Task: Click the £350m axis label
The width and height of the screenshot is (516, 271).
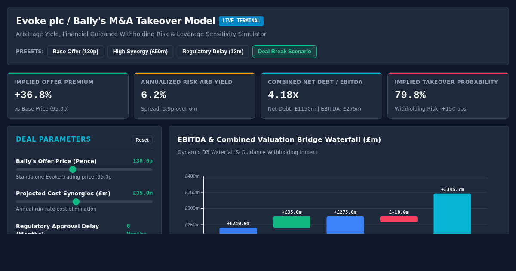Action: click(x=192, y=192)
